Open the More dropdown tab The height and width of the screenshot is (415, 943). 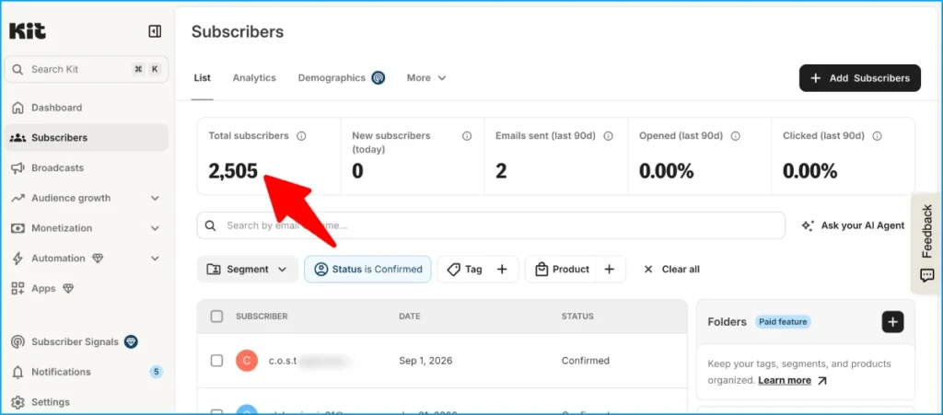click(x=426, y=78)
